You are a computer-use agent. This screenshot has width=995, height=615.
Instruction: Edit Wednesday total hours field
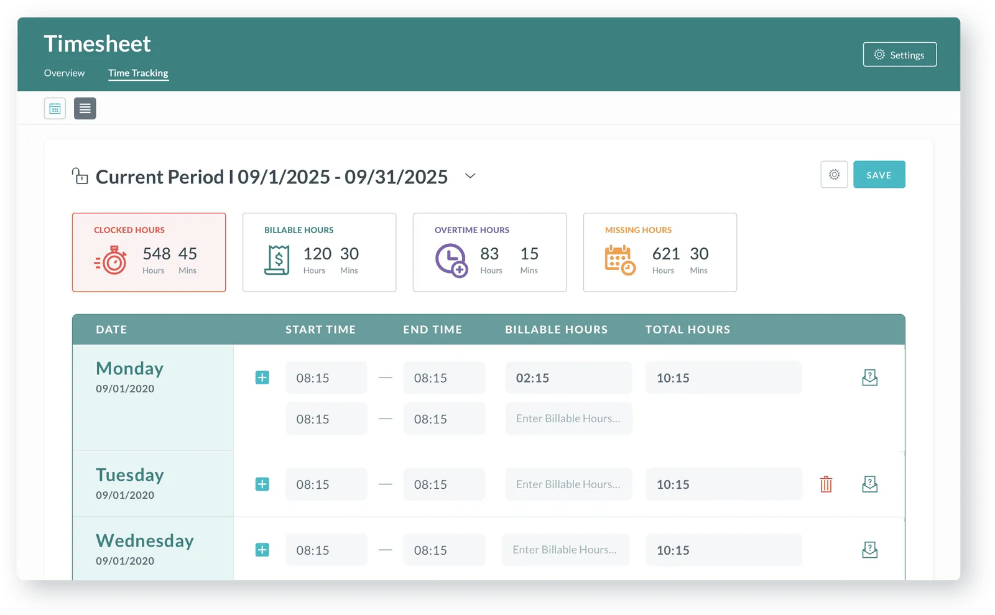click(724, 550)
